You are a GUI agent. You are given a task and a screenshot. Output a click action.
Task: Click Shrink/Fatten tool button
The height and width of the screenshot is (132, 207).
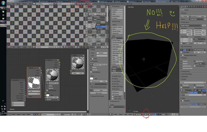[x=117, y=16]
